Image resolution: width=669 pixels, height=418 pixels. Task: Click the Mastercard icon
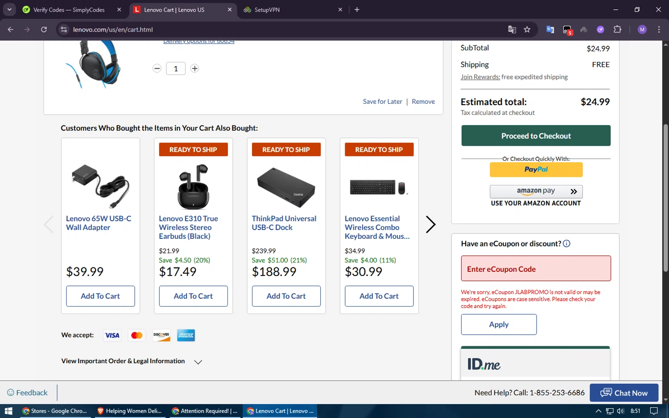(137, 335)
